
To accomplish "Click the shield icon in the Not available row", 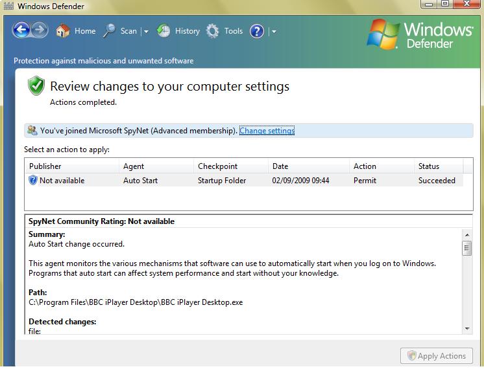I will tap(32, 180).
